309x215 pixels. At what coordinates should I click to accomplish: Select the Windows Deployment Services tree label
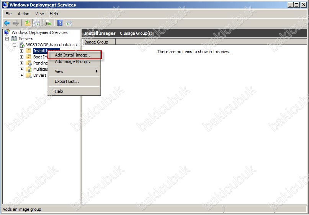pyautogui.click(x=39, y=32)
